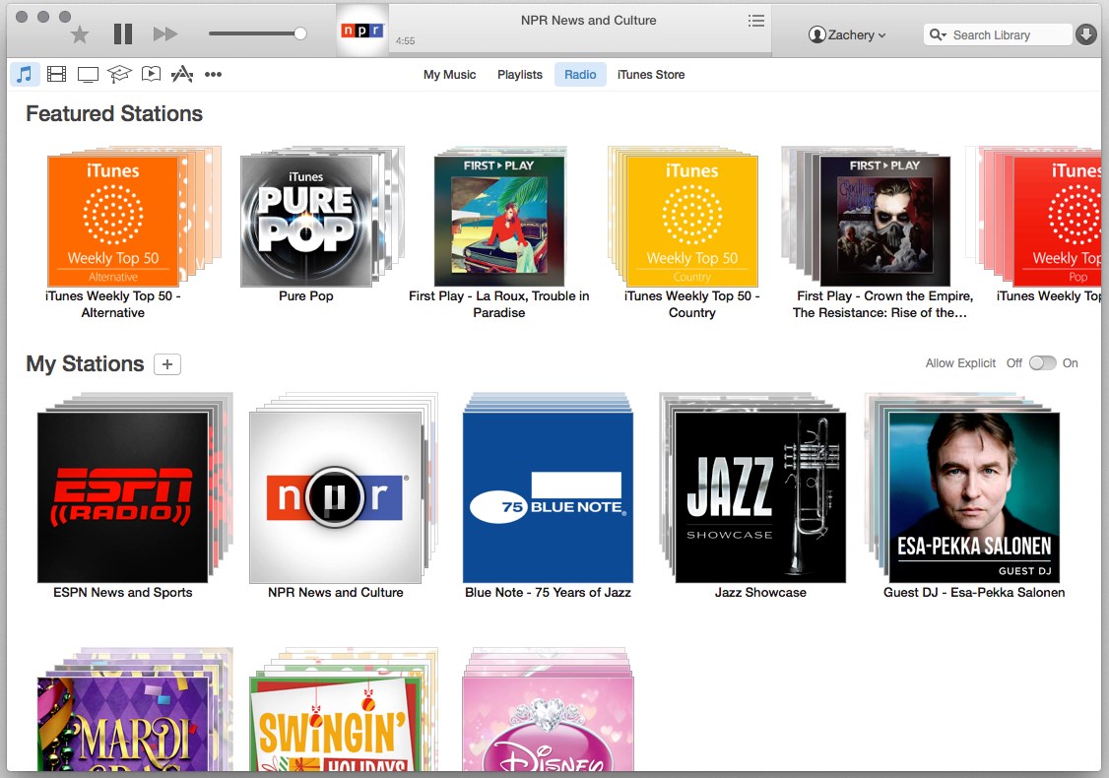
Task: Toggle the Allow Explicit switch
Action: coord(1042,362)
